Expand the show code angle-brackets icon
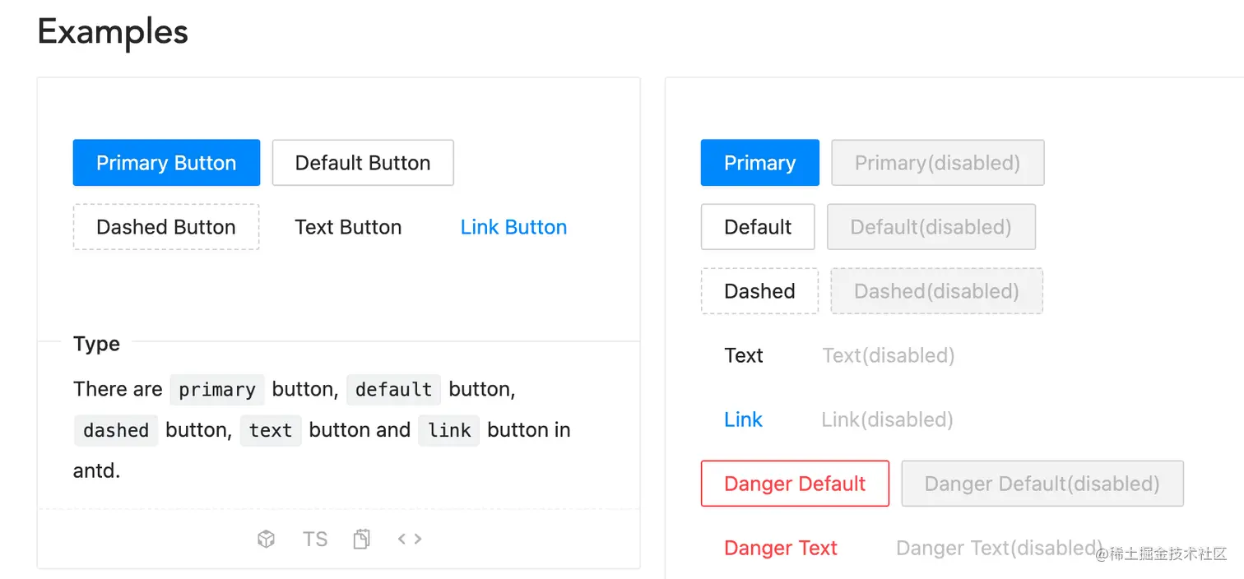 coord(410,539)
